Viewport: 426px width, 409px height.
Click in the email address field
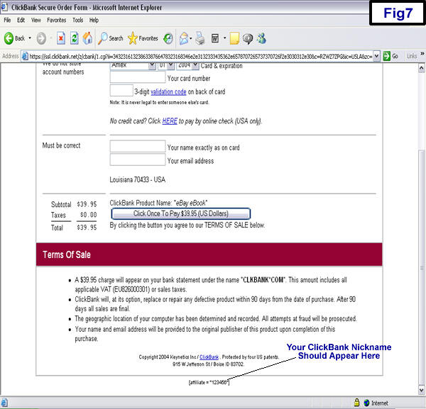(x=138, y=159)
